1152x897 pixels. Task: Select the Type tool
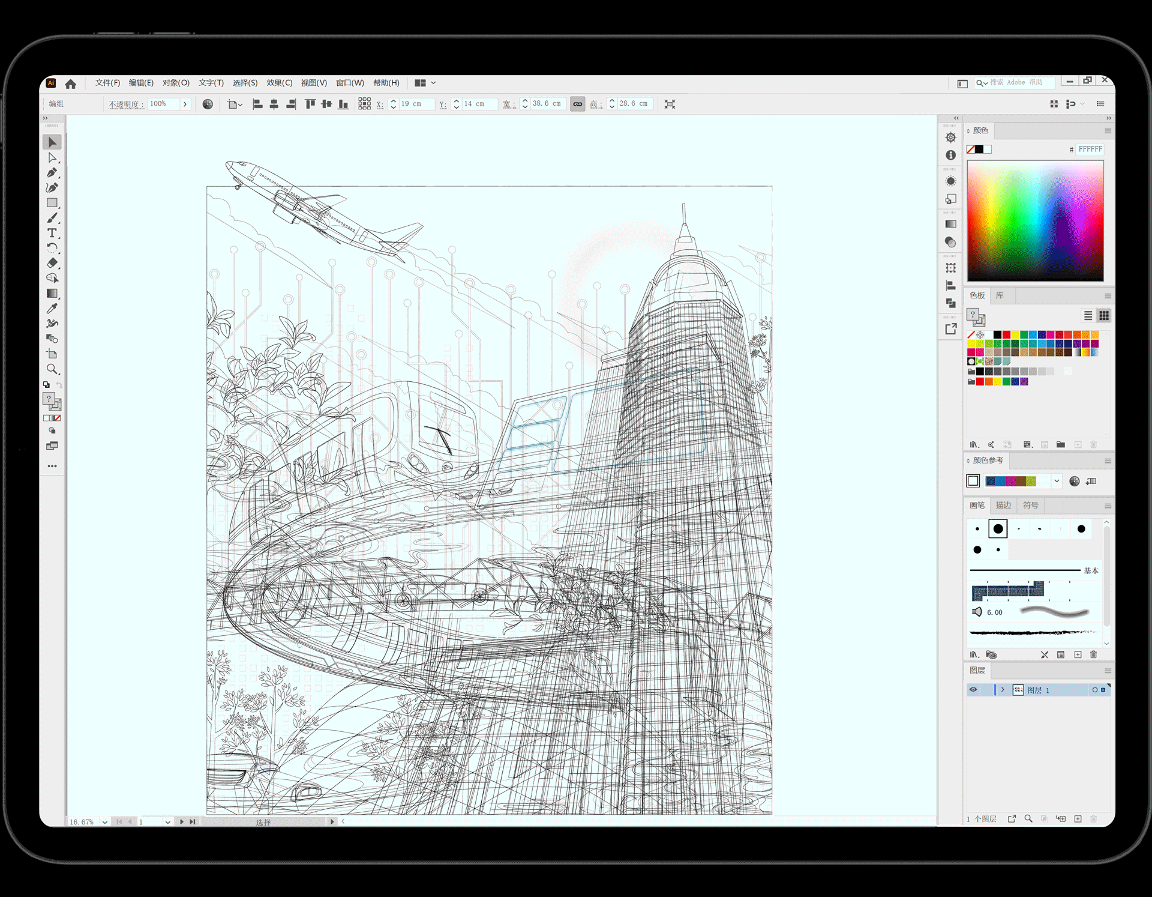[x=52, y=233]
